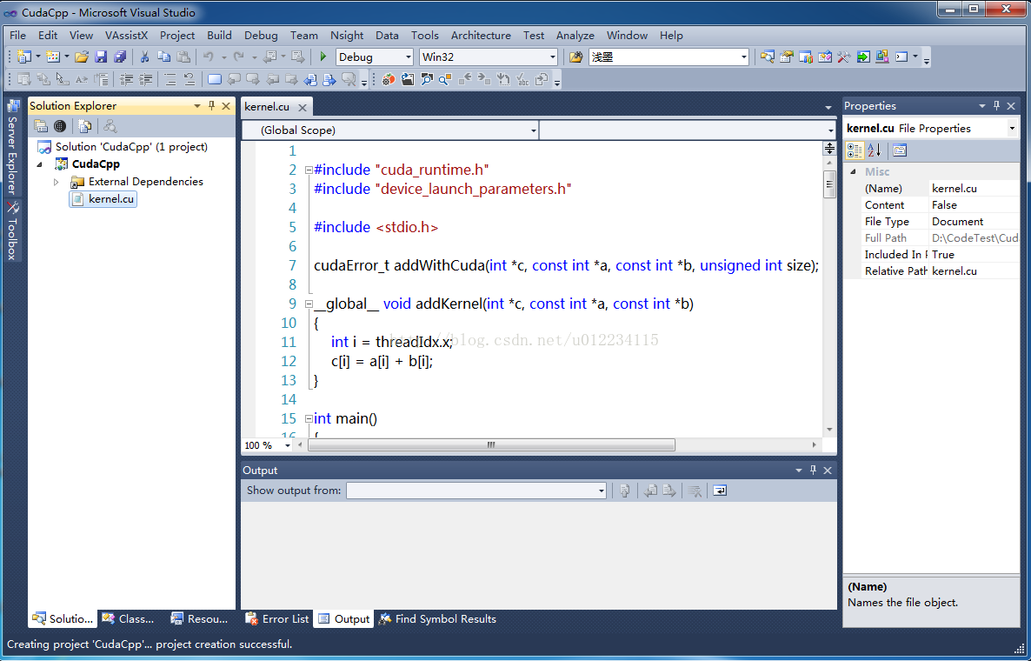Pin toggle for Solution Explorer panel

coord(212,106)
